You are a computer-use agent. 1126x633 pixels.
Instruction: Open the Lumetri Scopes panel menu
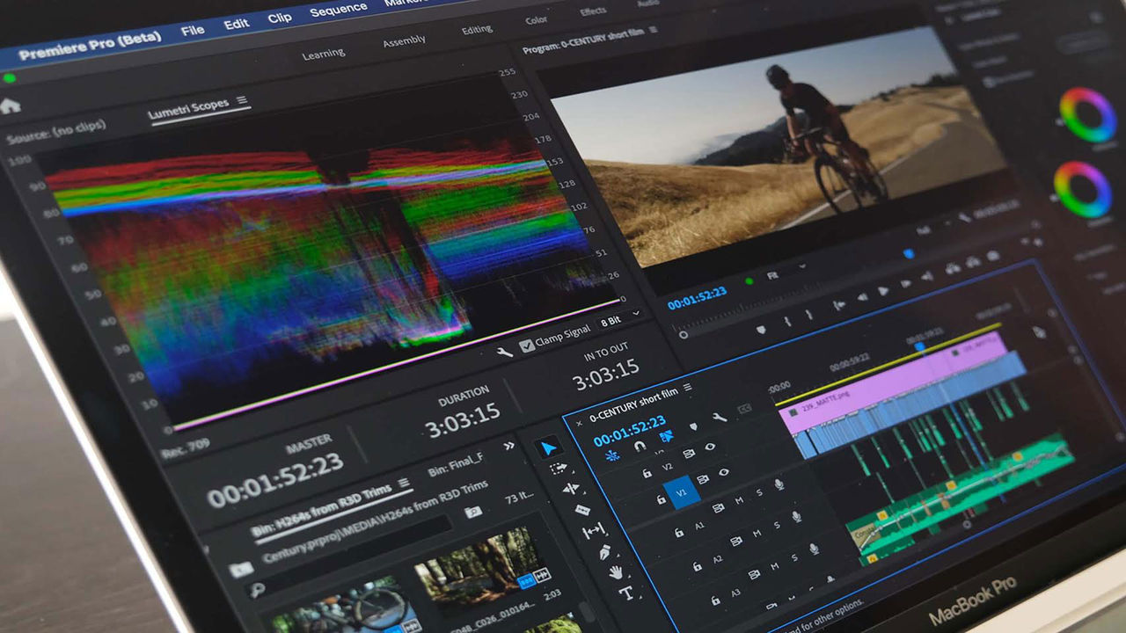[242, 100]
